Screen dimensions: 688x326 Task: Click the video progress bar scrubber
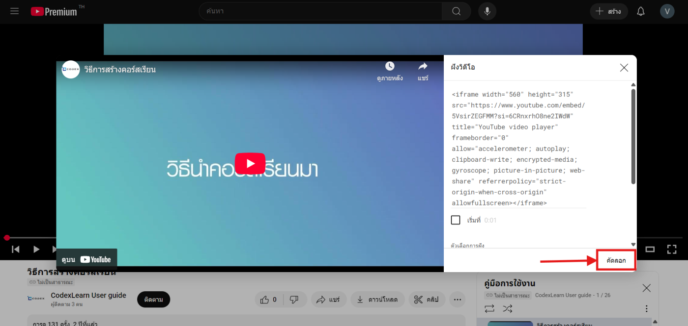point(7,238)
